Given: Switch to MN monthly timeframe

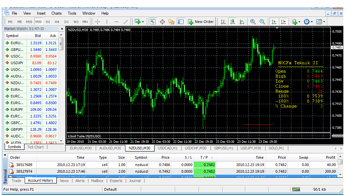Looking at the screenshot, I should (x=85, y=22).
